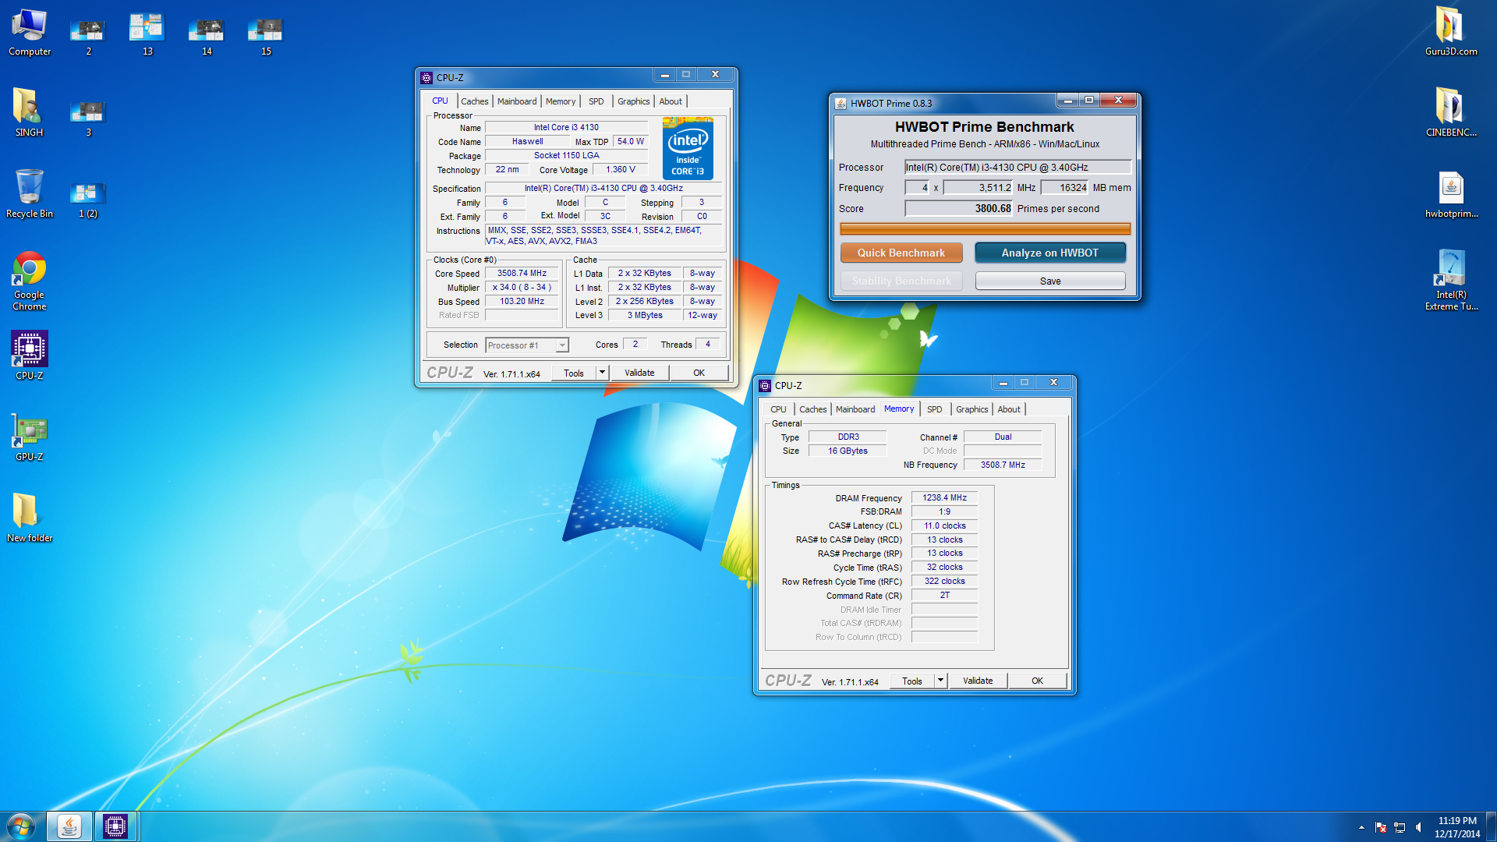This screenshot has width=1497, height=842.
Task: Switch to SPD tab in CPU window
Action: point(596,101)
